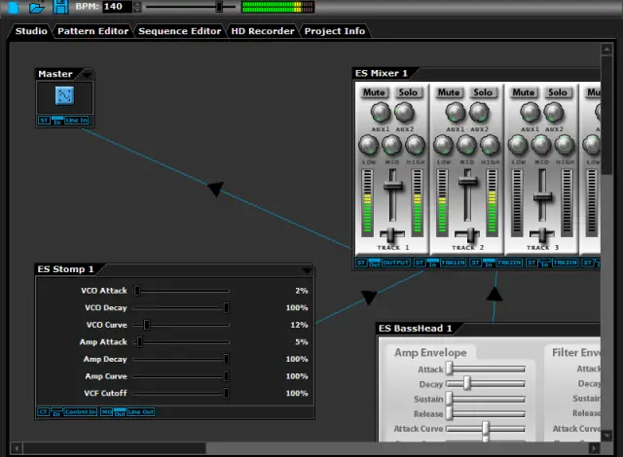Click the new project icon
The height and width of the screenshot is (457, 623).
(13, 7)
